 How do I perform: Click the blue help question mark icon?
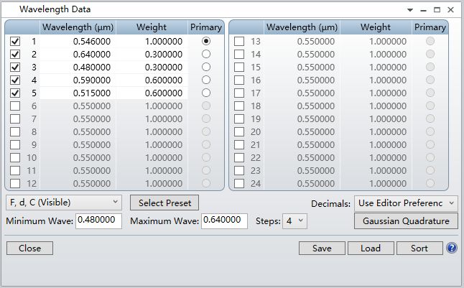452,248
